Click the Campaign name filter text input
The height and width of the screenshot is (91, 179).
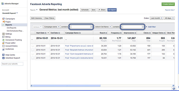tap(81, 27)
